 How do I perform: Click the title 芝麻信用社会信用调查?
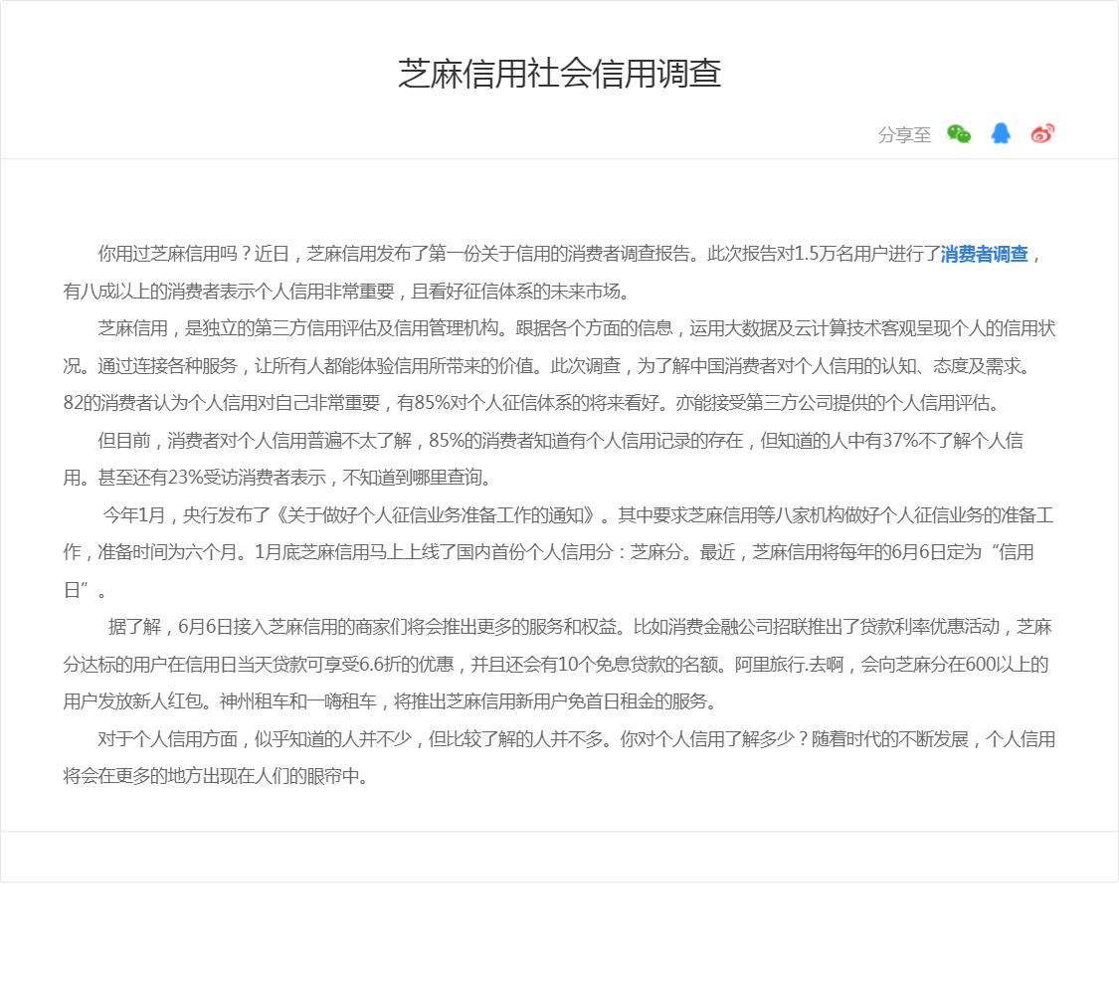coord(559,74)
